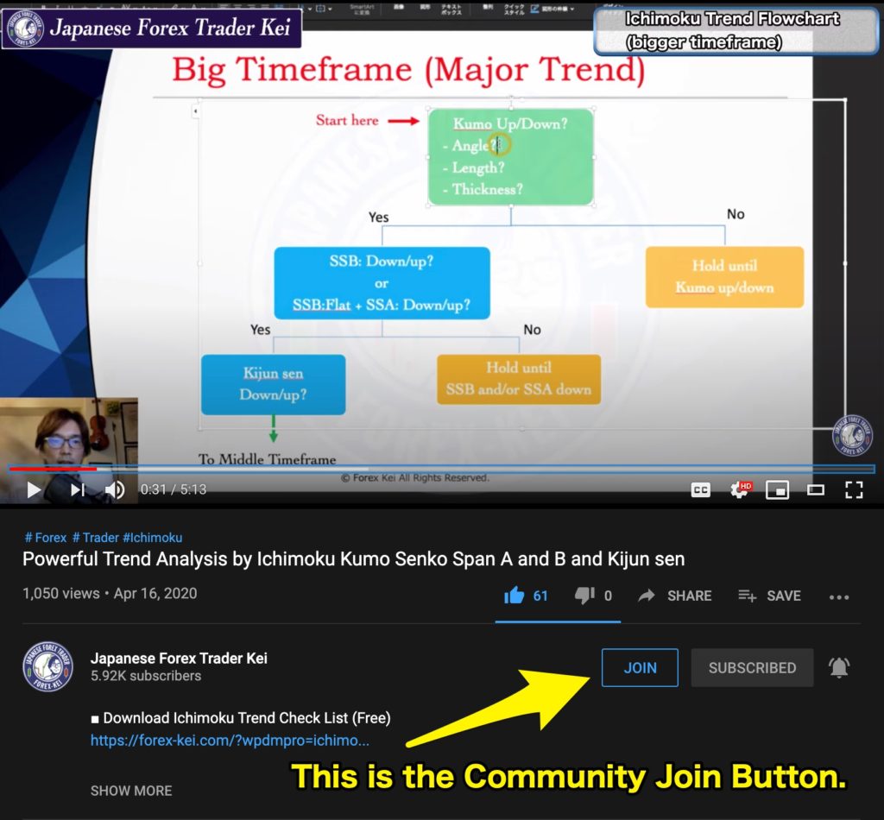This screenshot has width=884, height=820.
Task: Open the Ichimoku Trend Flowchart info card
Action: [x=736, y=30]
